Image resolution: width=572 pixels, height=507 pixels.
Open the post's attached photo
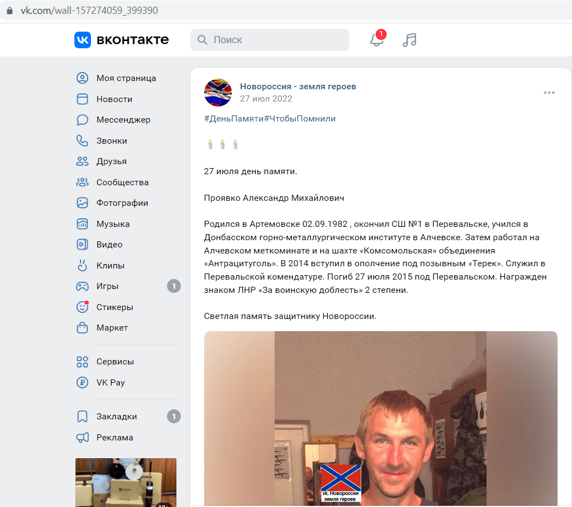click(x=381, y=418)
